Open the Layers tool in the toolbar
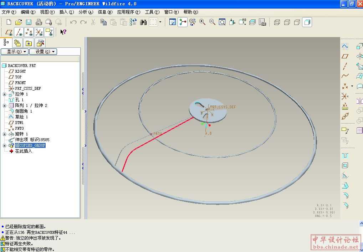Image resolution: width=363 pixels, height=252 pixels. pos(252,22)
